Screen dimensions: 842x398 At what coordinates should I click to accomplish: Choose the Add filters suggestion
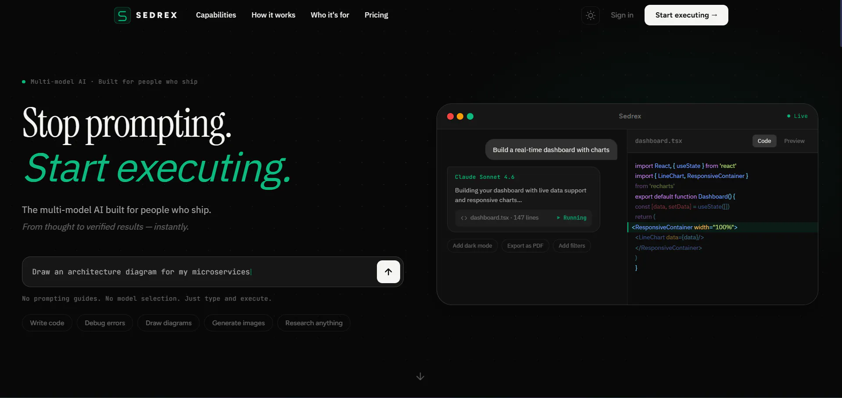tap(572, 246)
